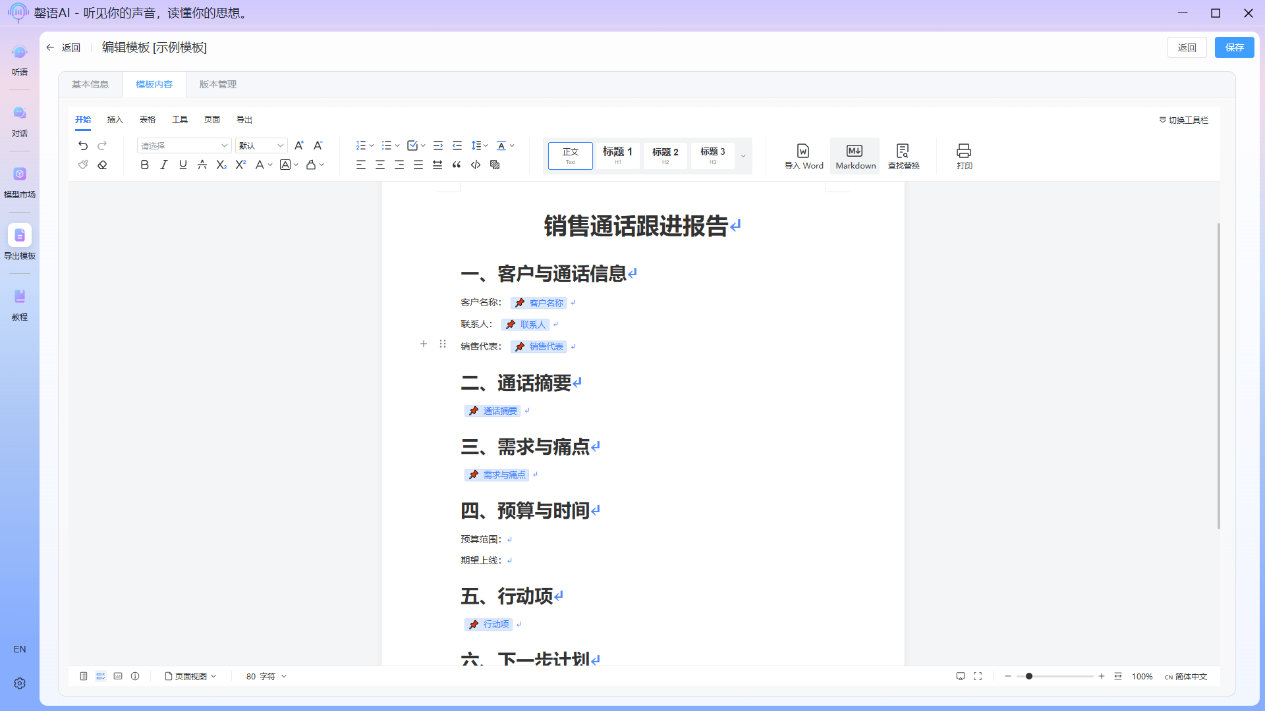
Task: Click the select-all hatched icon
Action: [495, 165]
